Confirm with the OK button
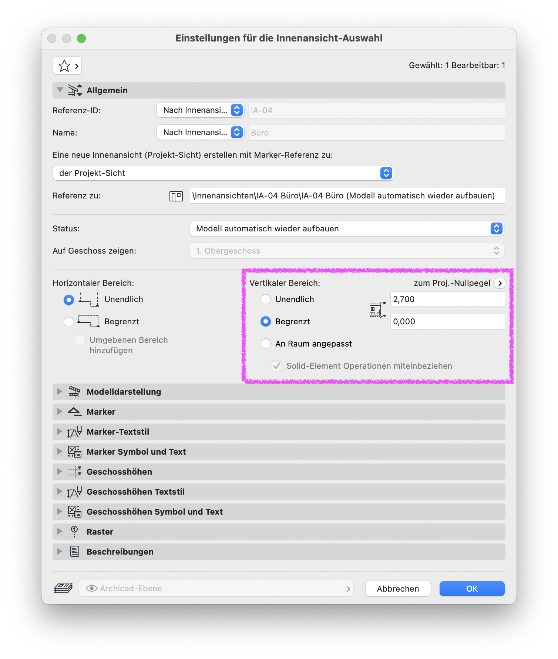Viewport: 558px width, 659px height. [x=472, y=589]
